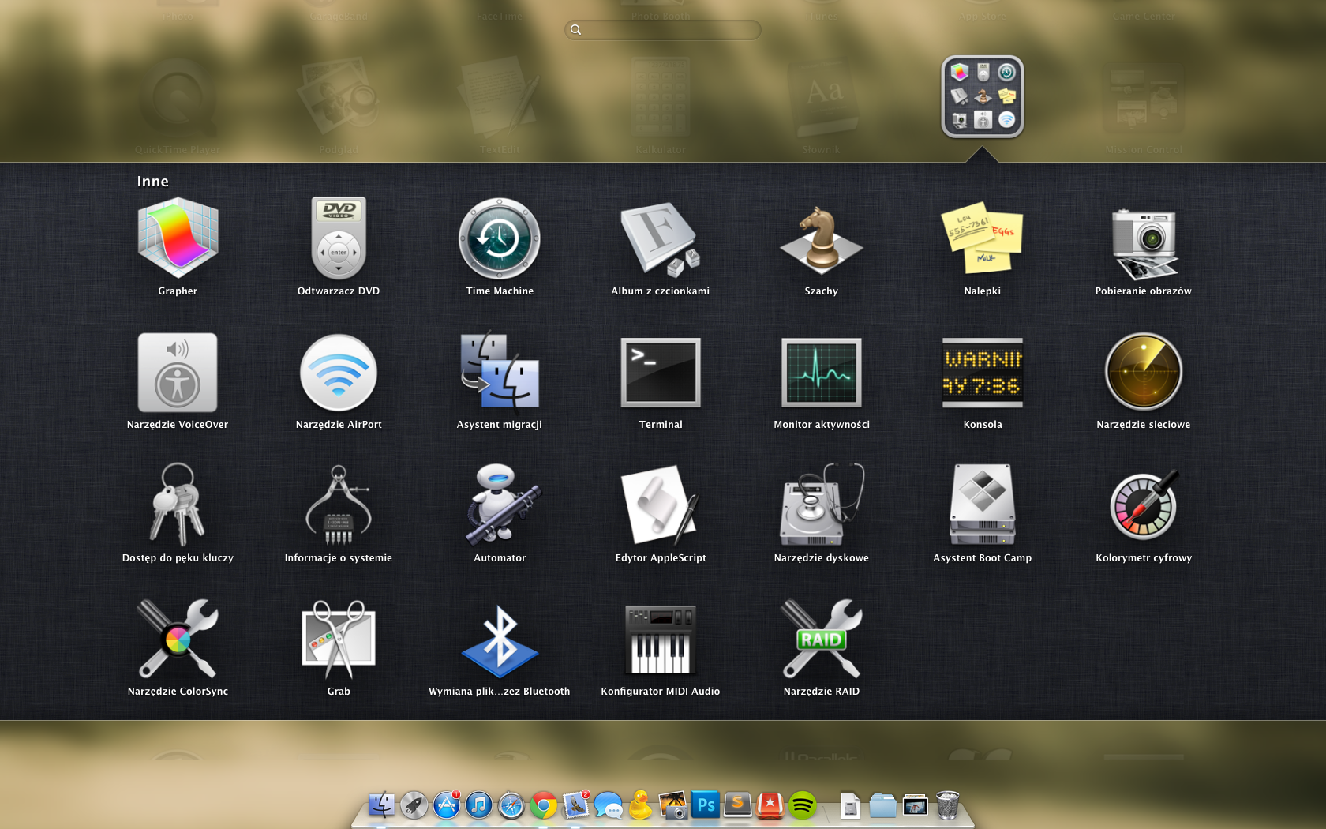Launch Narzędzie AirPort
Screen dimensions: 1326x829
339,373
